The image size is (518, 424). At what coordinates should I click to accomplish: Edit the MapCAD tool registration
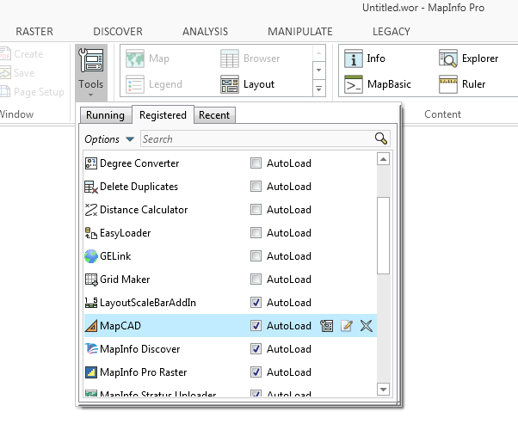click(347, 326)
